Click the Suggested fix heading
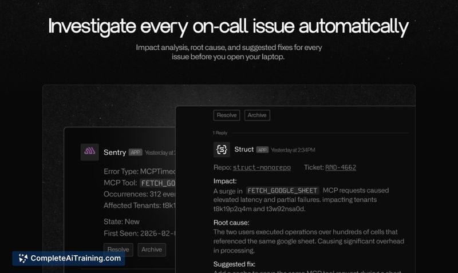Viewport: 458px width, 273px height. (233, 264)
